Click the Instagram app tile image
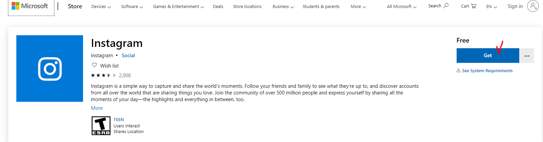Viewport: 543px width, 142px height. pyautogui.click(x=50, y=69)
